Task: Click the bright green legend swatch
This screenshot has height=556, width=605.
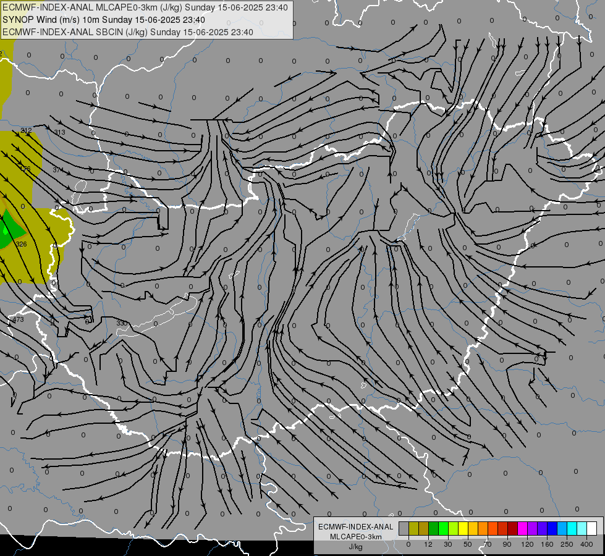Action: pyautogui.click(x=443, y=528)
